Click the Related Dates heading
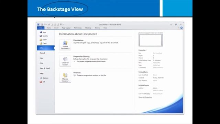 click(x=143, y=72)
